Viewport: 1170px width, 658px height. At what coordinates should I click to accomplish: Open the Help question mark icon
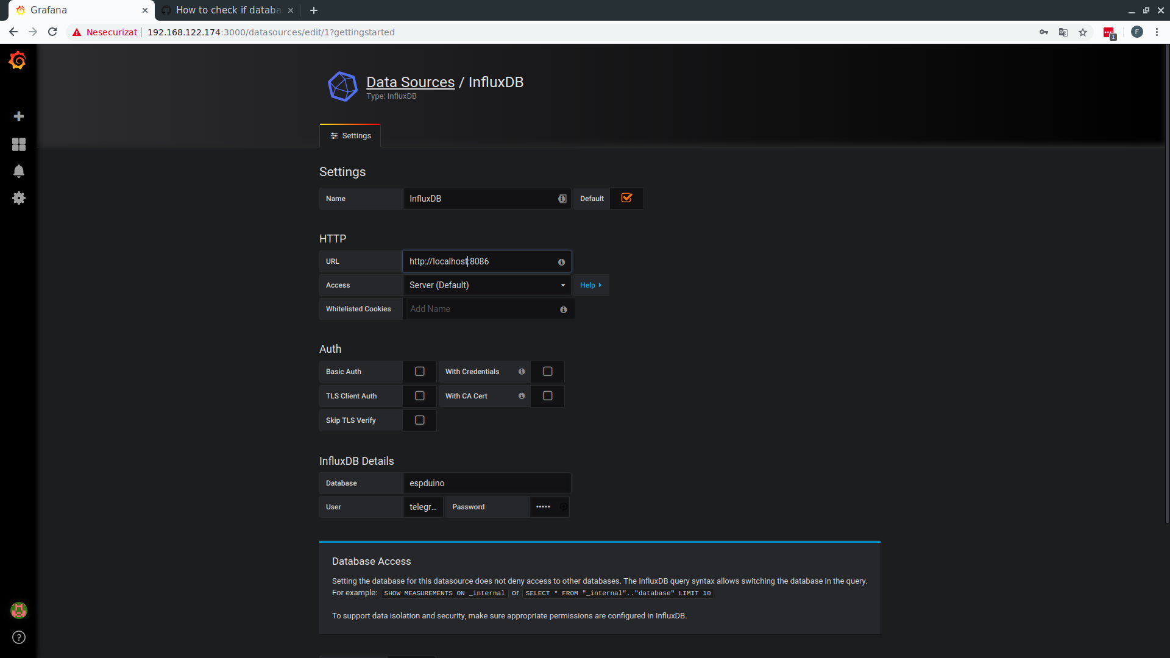(19, 637)
